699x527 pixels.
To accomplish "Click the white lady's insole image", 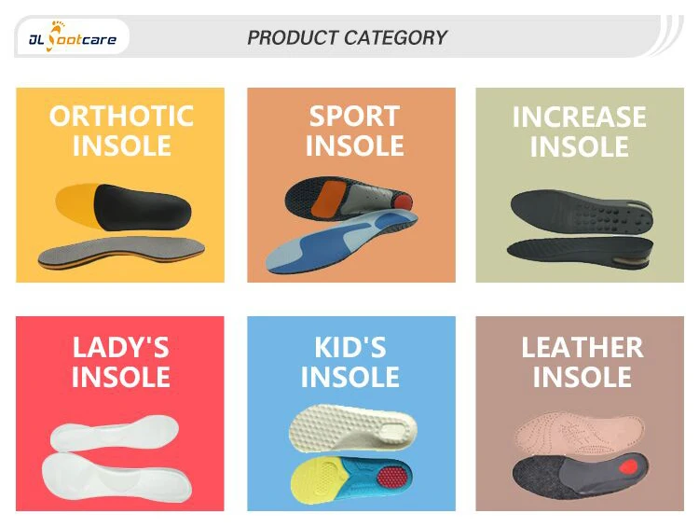I will pyautogui.click(x=119, y=465).
